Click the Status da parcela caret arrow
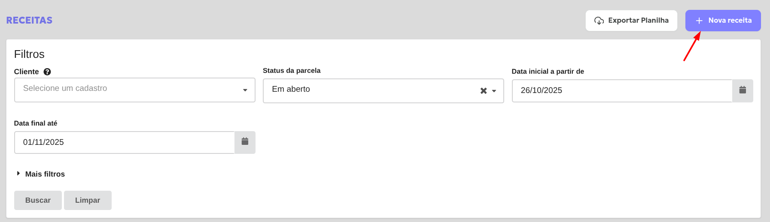The width and height of the screenshot is (770, 222). tap(494, 91)
